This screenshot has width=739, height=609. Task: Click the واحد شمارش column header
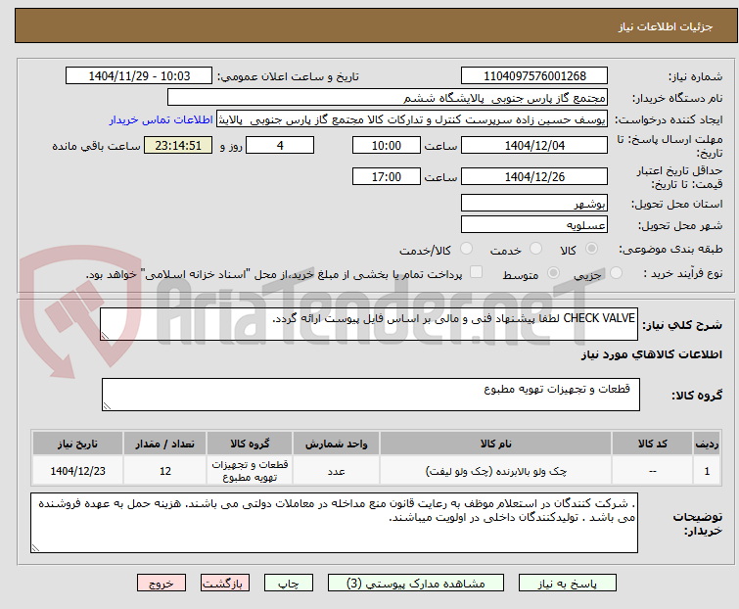click(336, 444)
